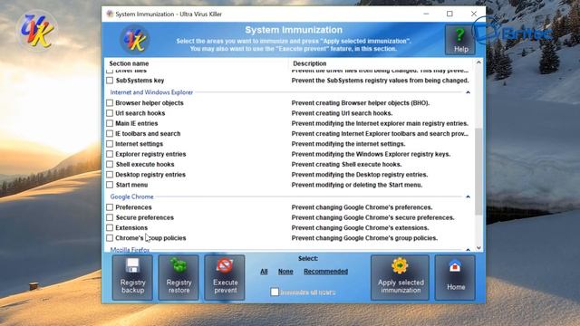Tick the Desktop registry entries checkbox
580x326 pixels.
(110, 175)
